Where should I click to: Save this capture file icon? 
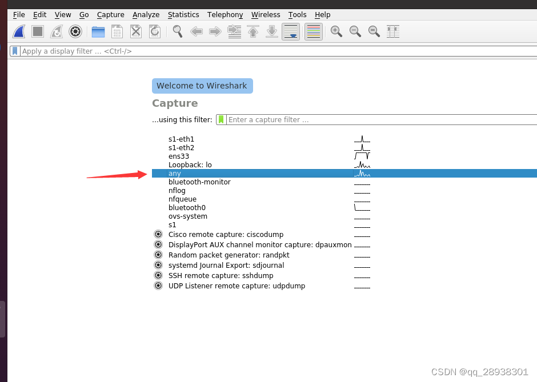click(x=117, y=31)
